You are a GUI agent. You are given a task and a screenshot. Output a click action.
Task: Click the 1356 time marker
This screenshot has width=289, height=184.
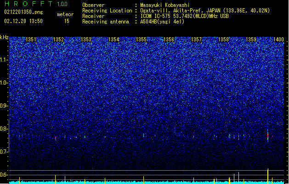169,40
